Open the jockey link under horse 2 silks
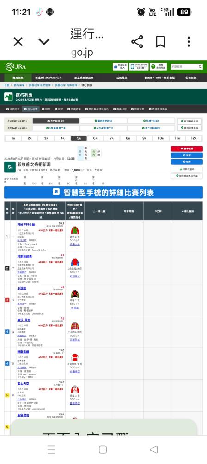This screenshot has width=207, height=464. click(x=75, y=277)
